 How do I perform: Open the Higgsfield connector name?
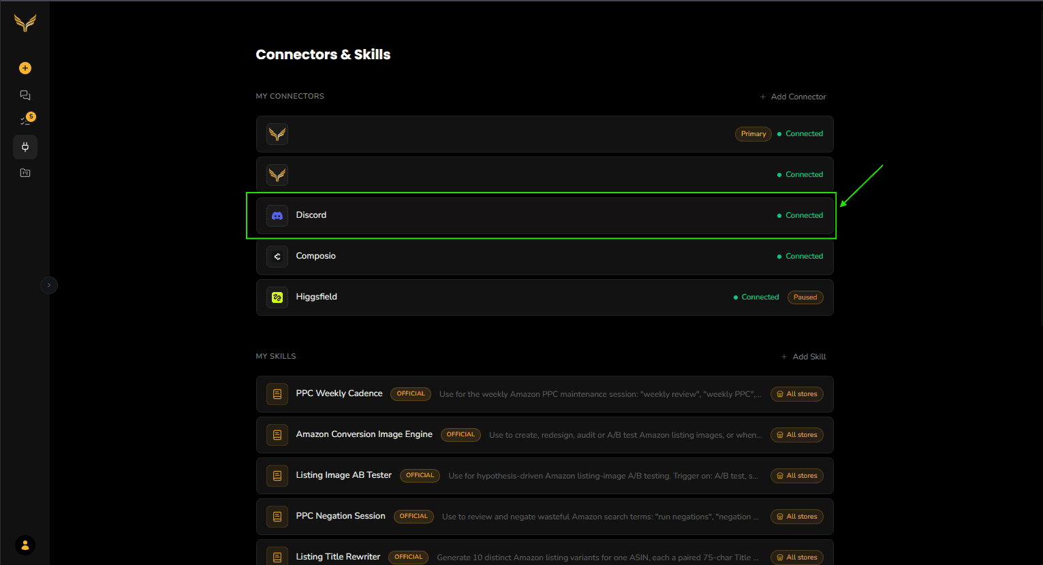[x=317, y=297]
